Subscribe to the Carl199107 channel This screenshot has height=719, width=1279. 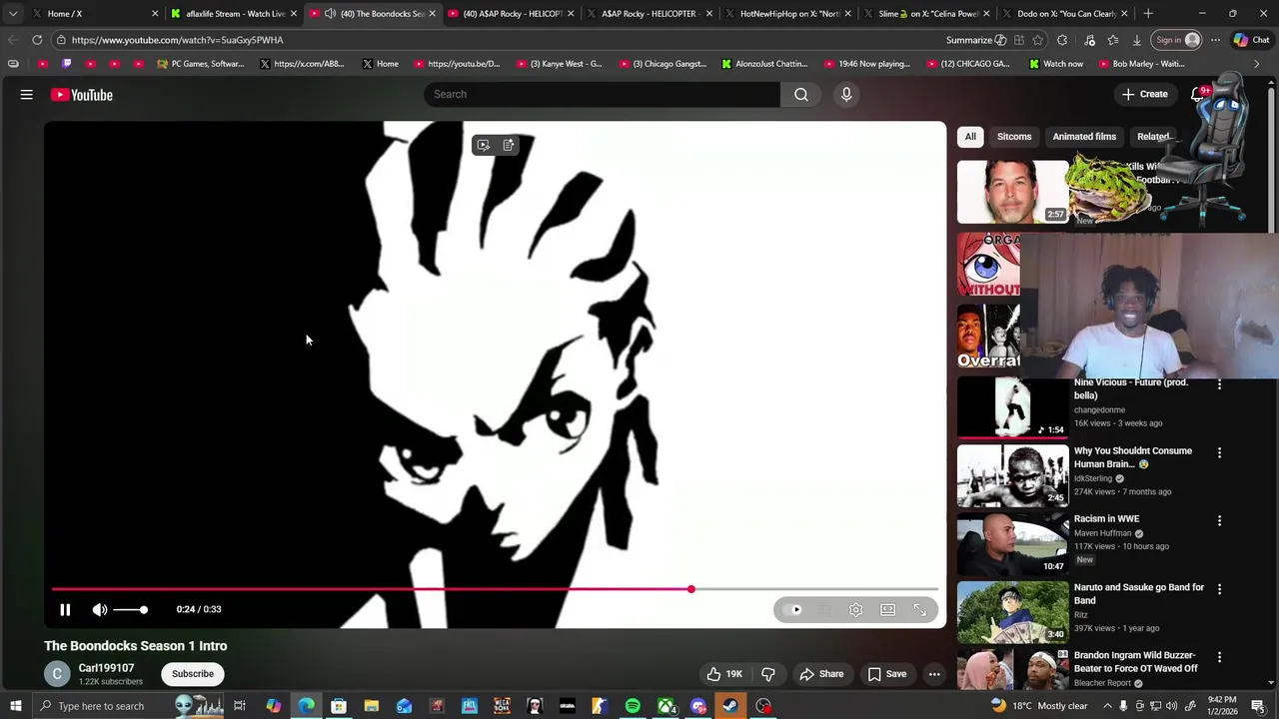pyautogui.click(x=193, y=674)
